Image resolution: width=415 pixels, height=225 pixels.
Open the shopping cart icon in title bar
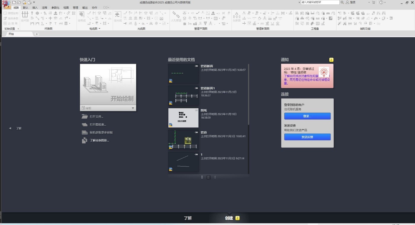pos(373,2)
